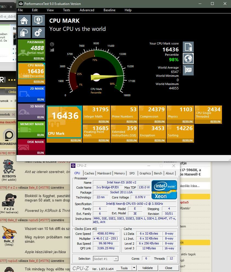Rerun the Compression test
231x272 pixels.
(159, 122)
